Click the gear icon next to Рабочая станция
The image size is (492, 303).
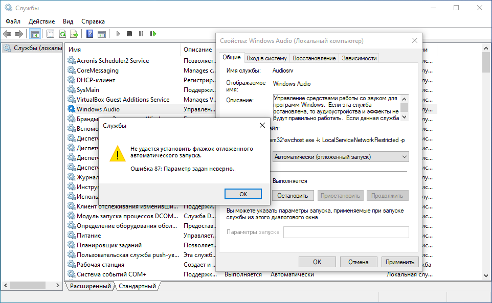72,264
